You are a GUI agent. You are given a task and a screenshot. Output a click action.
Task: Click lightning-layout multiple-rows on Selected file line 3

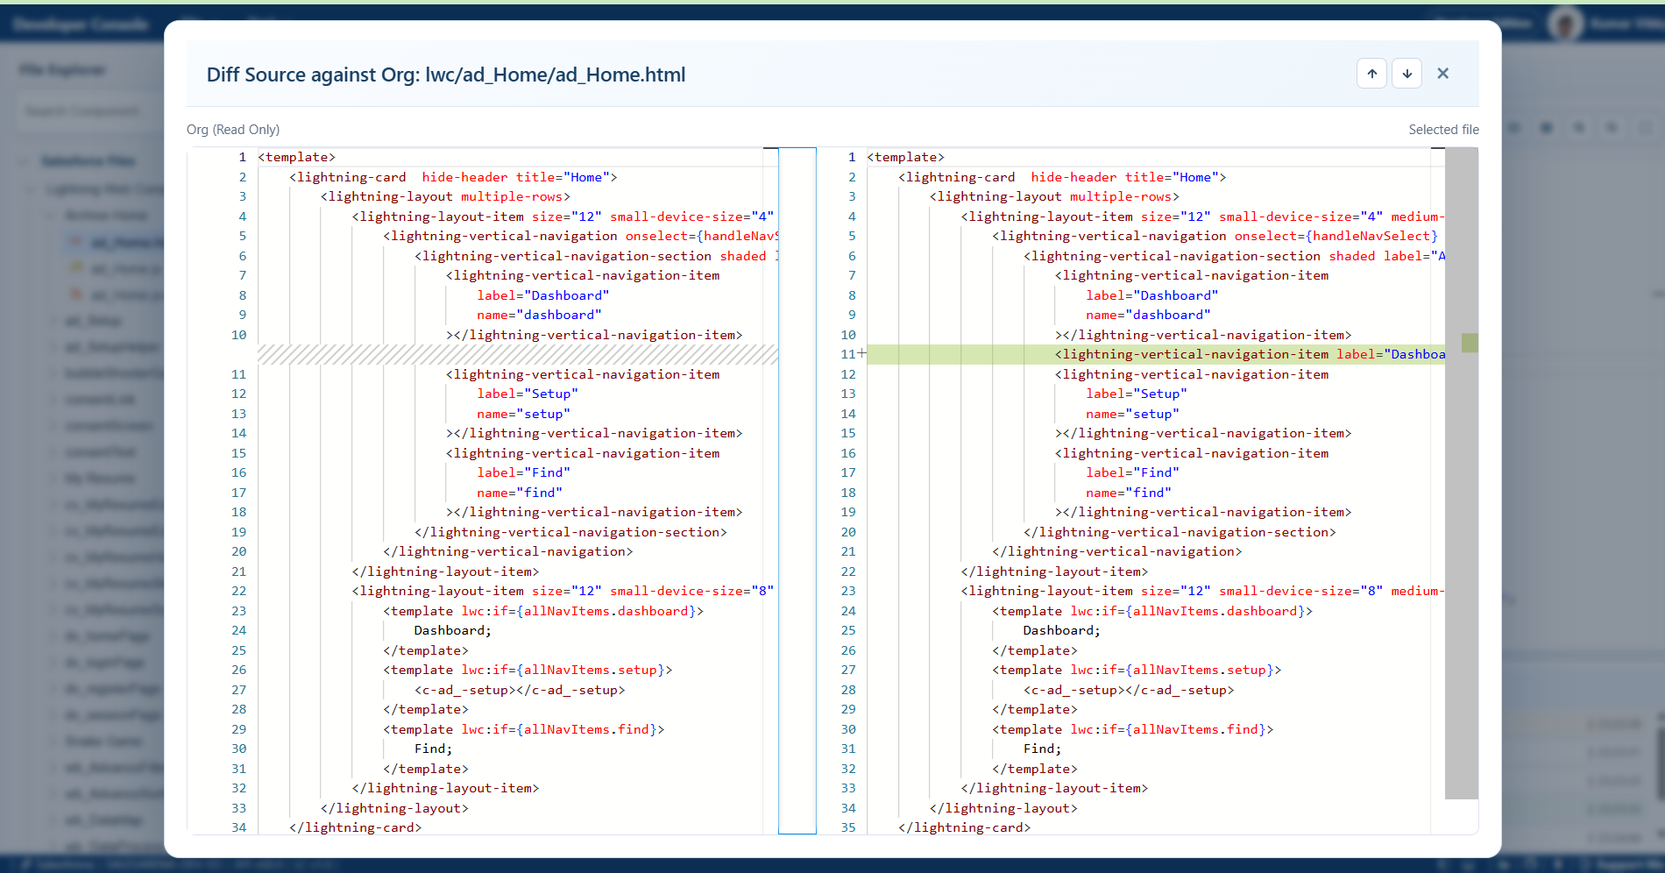1054,196
